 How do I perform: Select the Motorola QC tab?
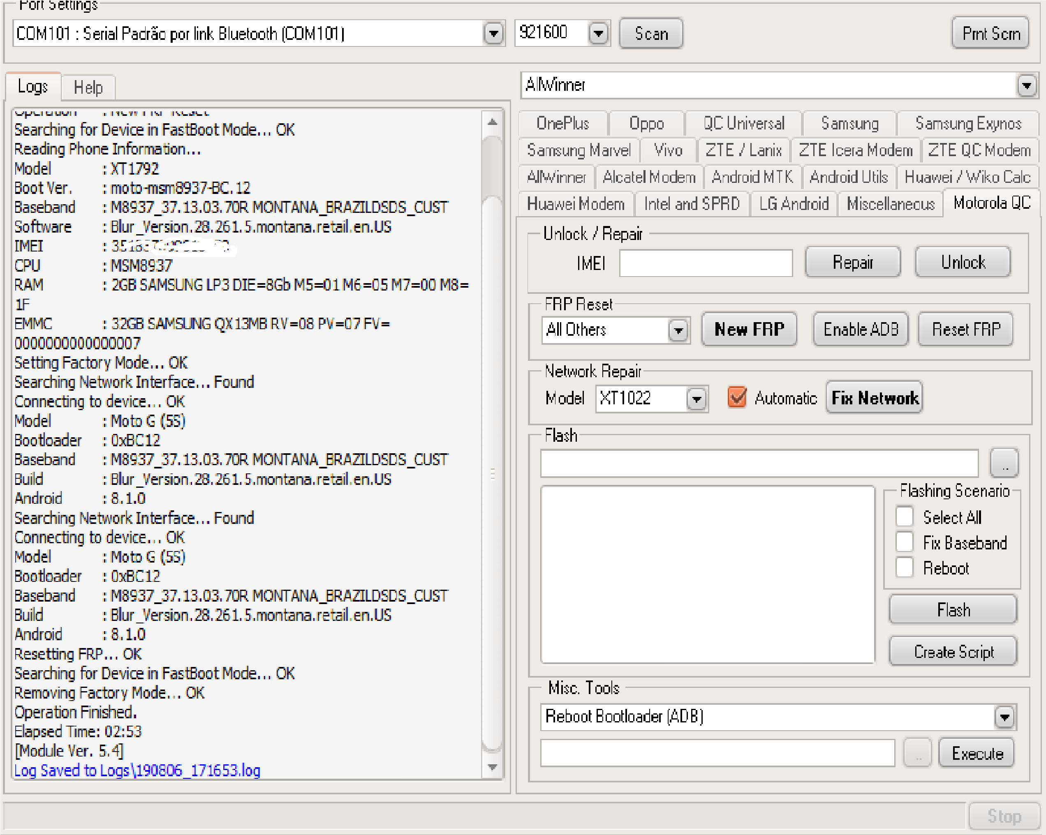pyautogui.click(x=992, y=203)
